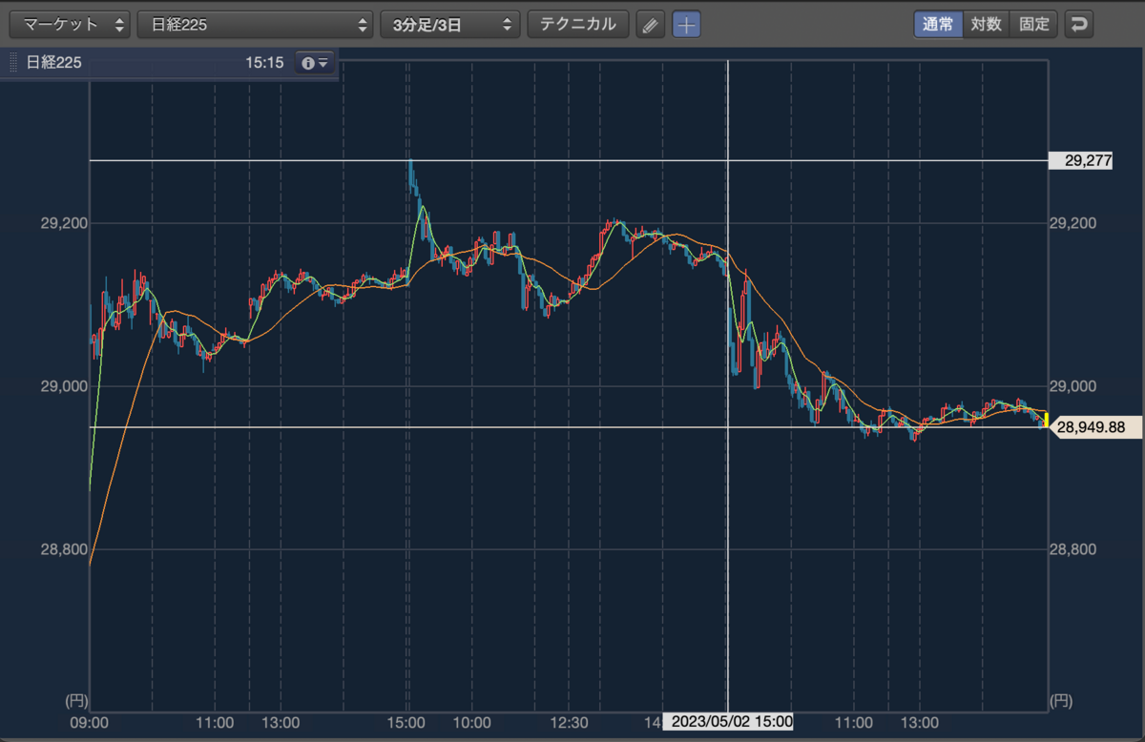The height and width of the screenshot is (742, 1145).
Task: Click the right-axis 29,000 label
Action: click(1072, 386)
